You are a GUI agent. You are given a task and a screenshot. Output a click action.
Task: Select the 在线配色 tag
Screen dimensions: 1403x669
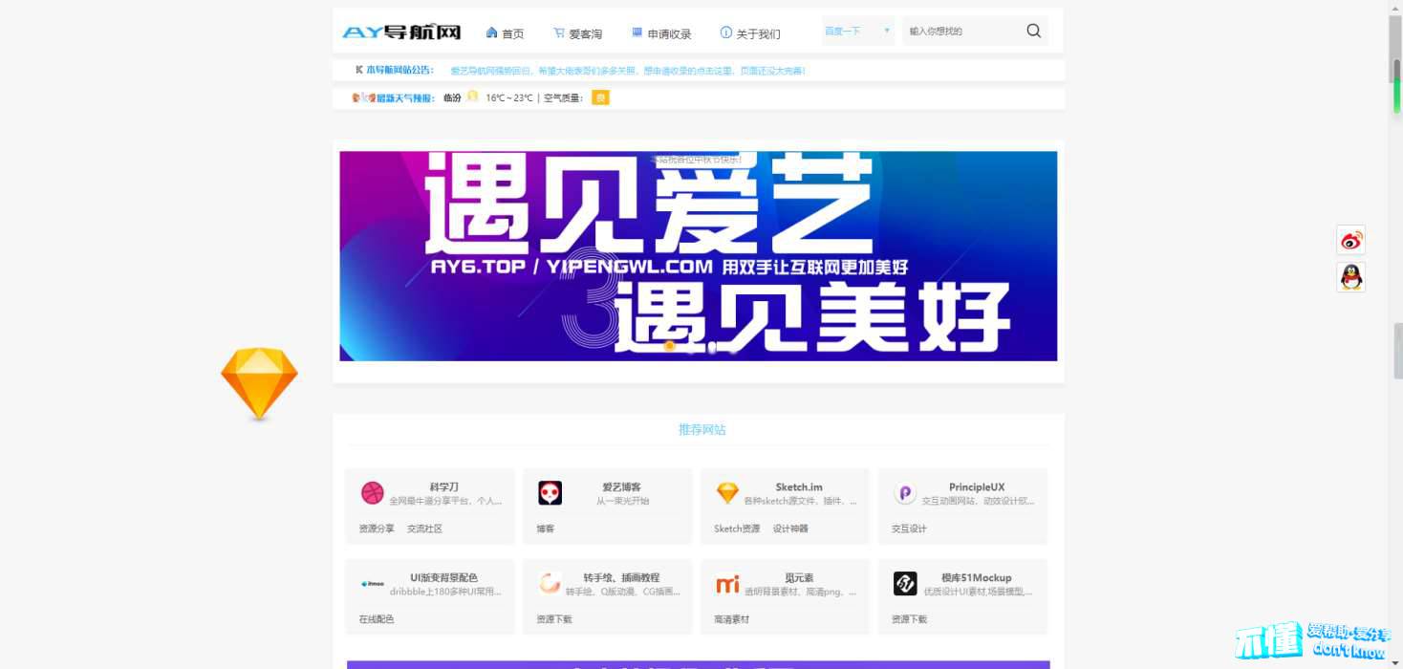tap(377, 619)
